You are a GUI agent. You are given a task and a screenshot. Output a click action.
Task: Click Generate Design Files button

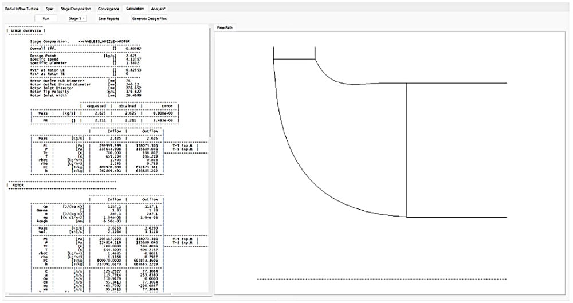point(150,19)
